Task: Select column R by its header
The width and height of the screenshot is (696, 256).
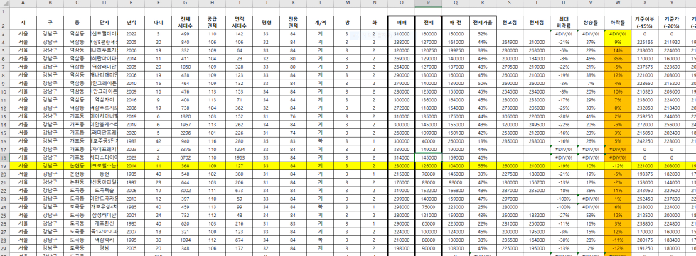Action: [x=483, y=4]
